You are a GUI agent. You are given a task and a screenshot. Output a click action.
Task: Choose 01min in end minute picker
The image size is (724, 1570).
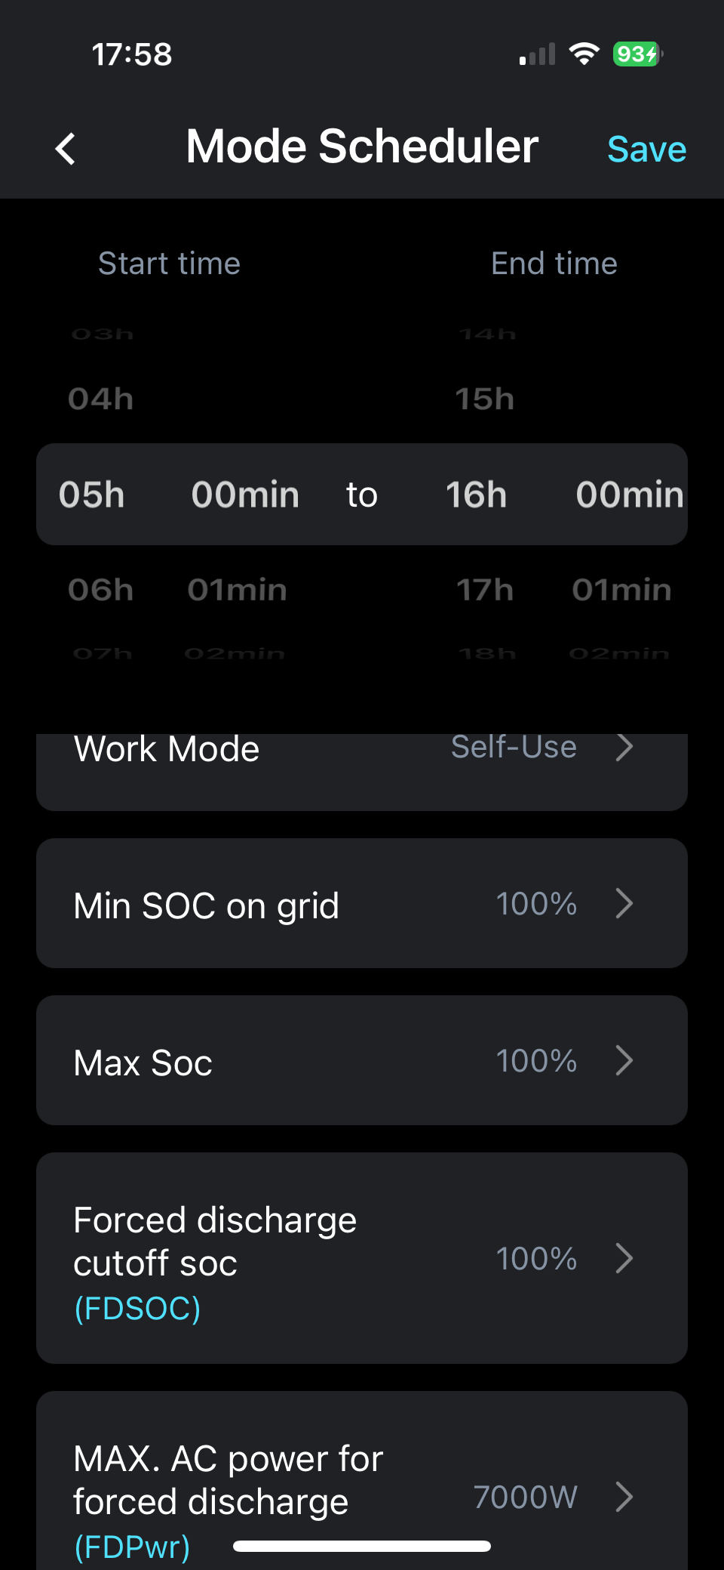[x=621, y=590]
